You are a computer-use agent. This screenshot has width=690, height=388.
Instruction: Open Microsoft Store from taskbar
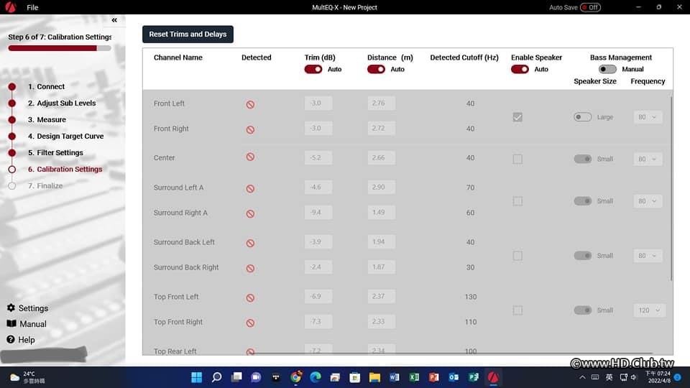[354, 377]
